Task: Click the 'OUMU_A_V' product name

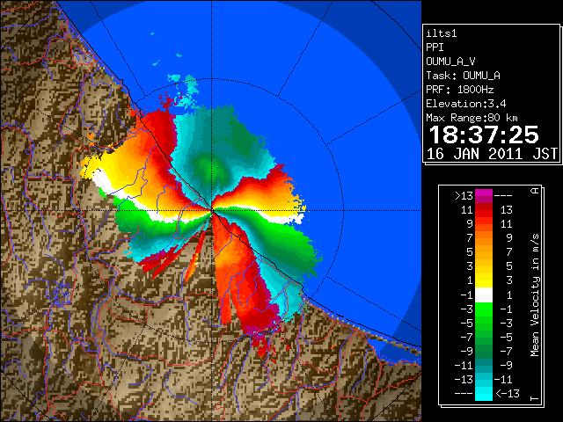Action: click(450, 62)
